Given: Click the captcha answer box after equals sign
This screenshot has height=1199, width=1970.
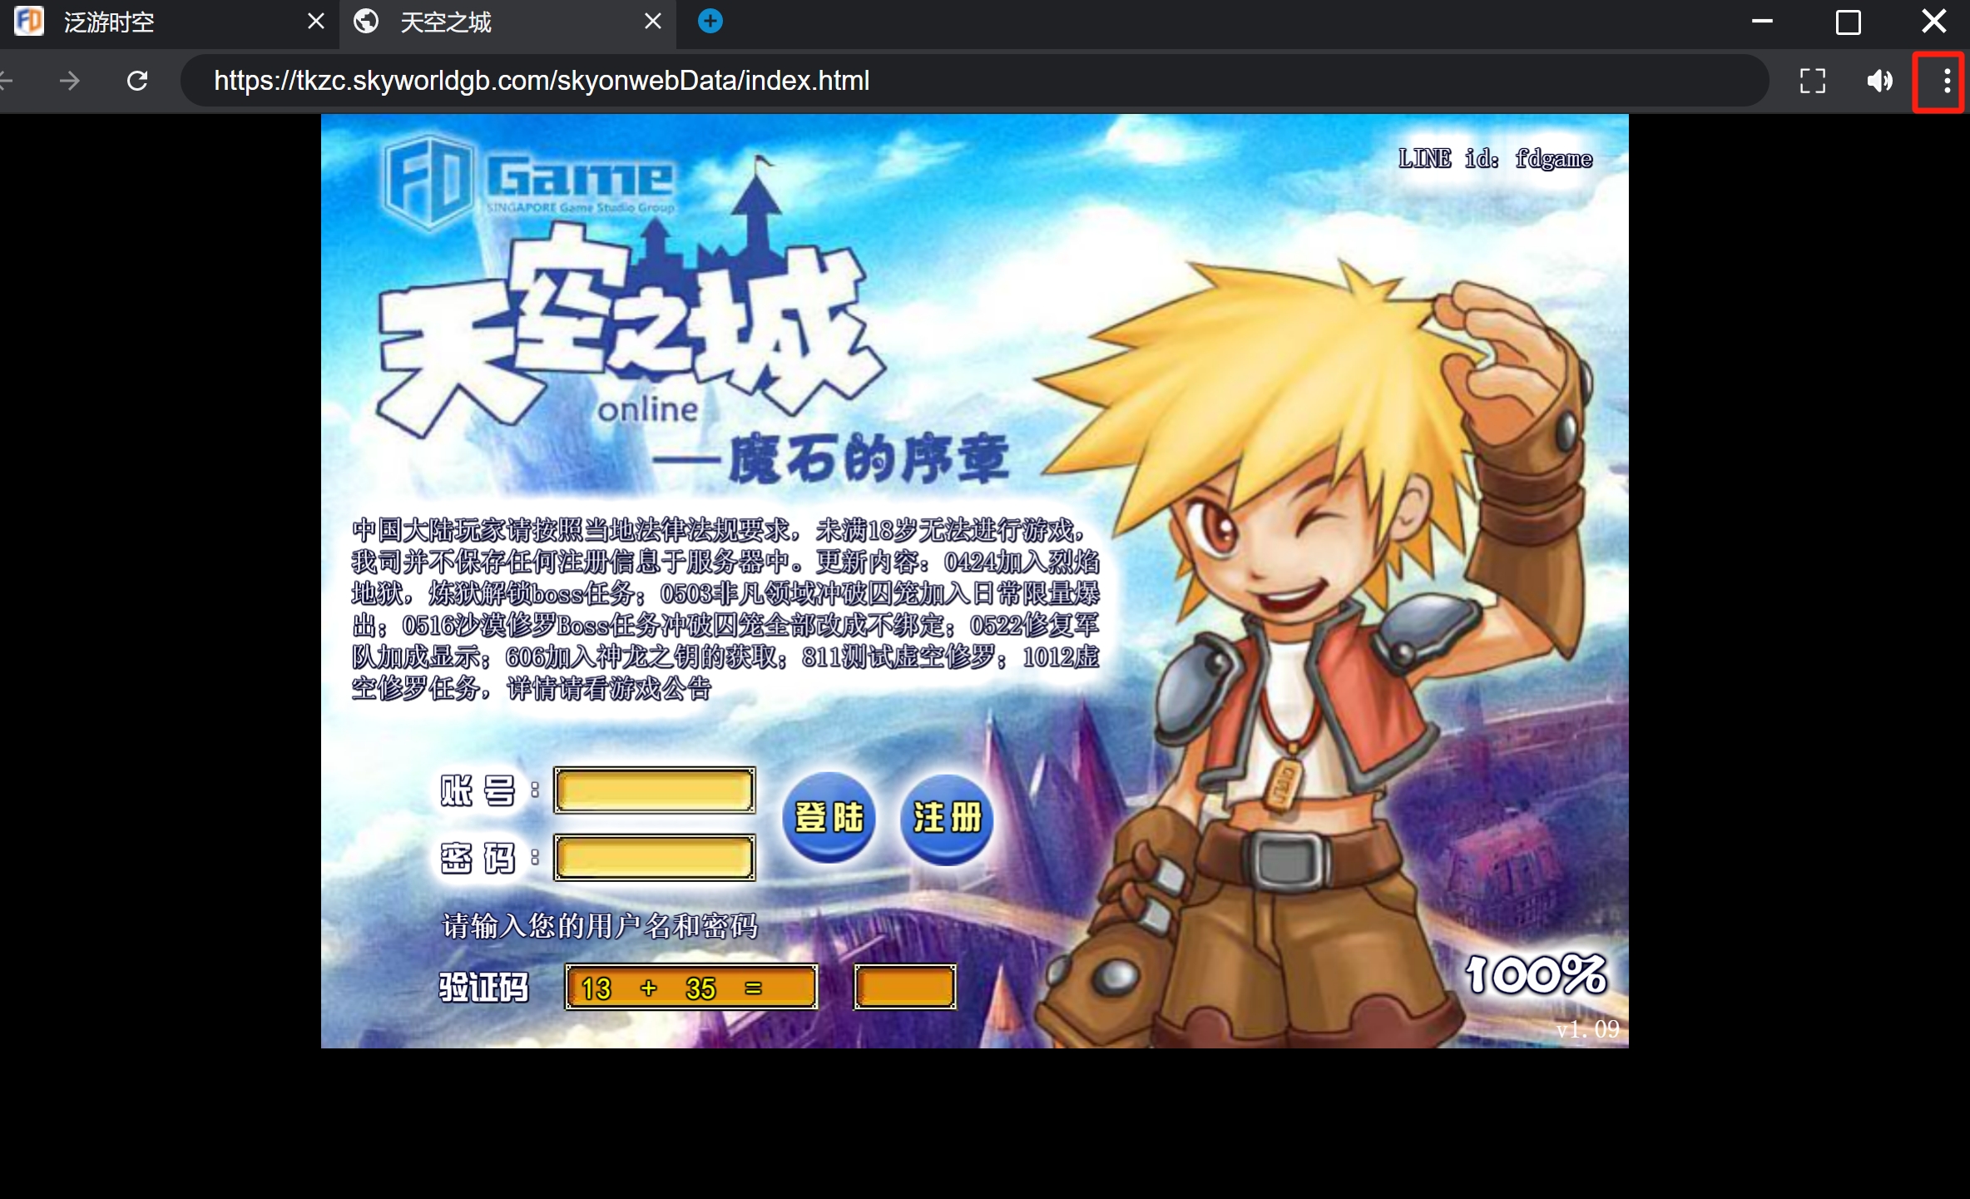Looking at the screenshot, I should (905, 988).
